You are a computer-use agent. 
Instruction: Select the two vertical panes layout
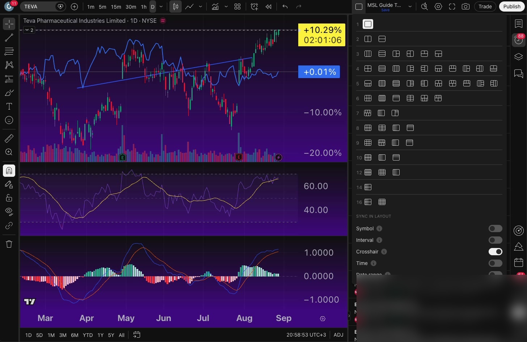[x=368, y=39]
